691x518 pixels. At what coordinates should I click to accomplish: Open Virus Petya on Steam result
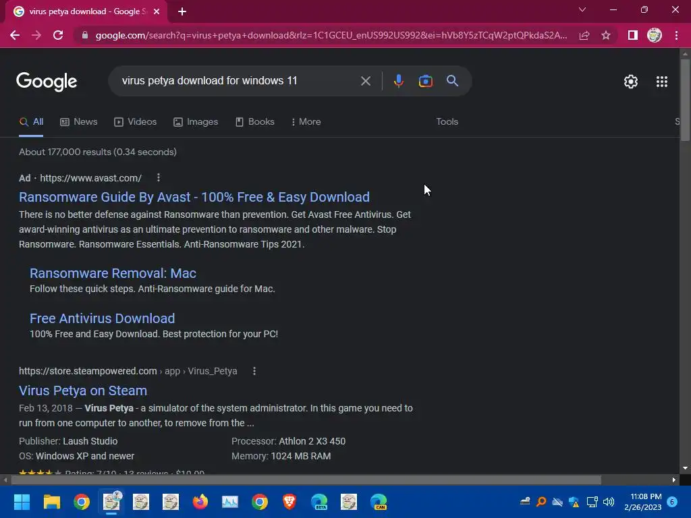(x=83, y=391)
